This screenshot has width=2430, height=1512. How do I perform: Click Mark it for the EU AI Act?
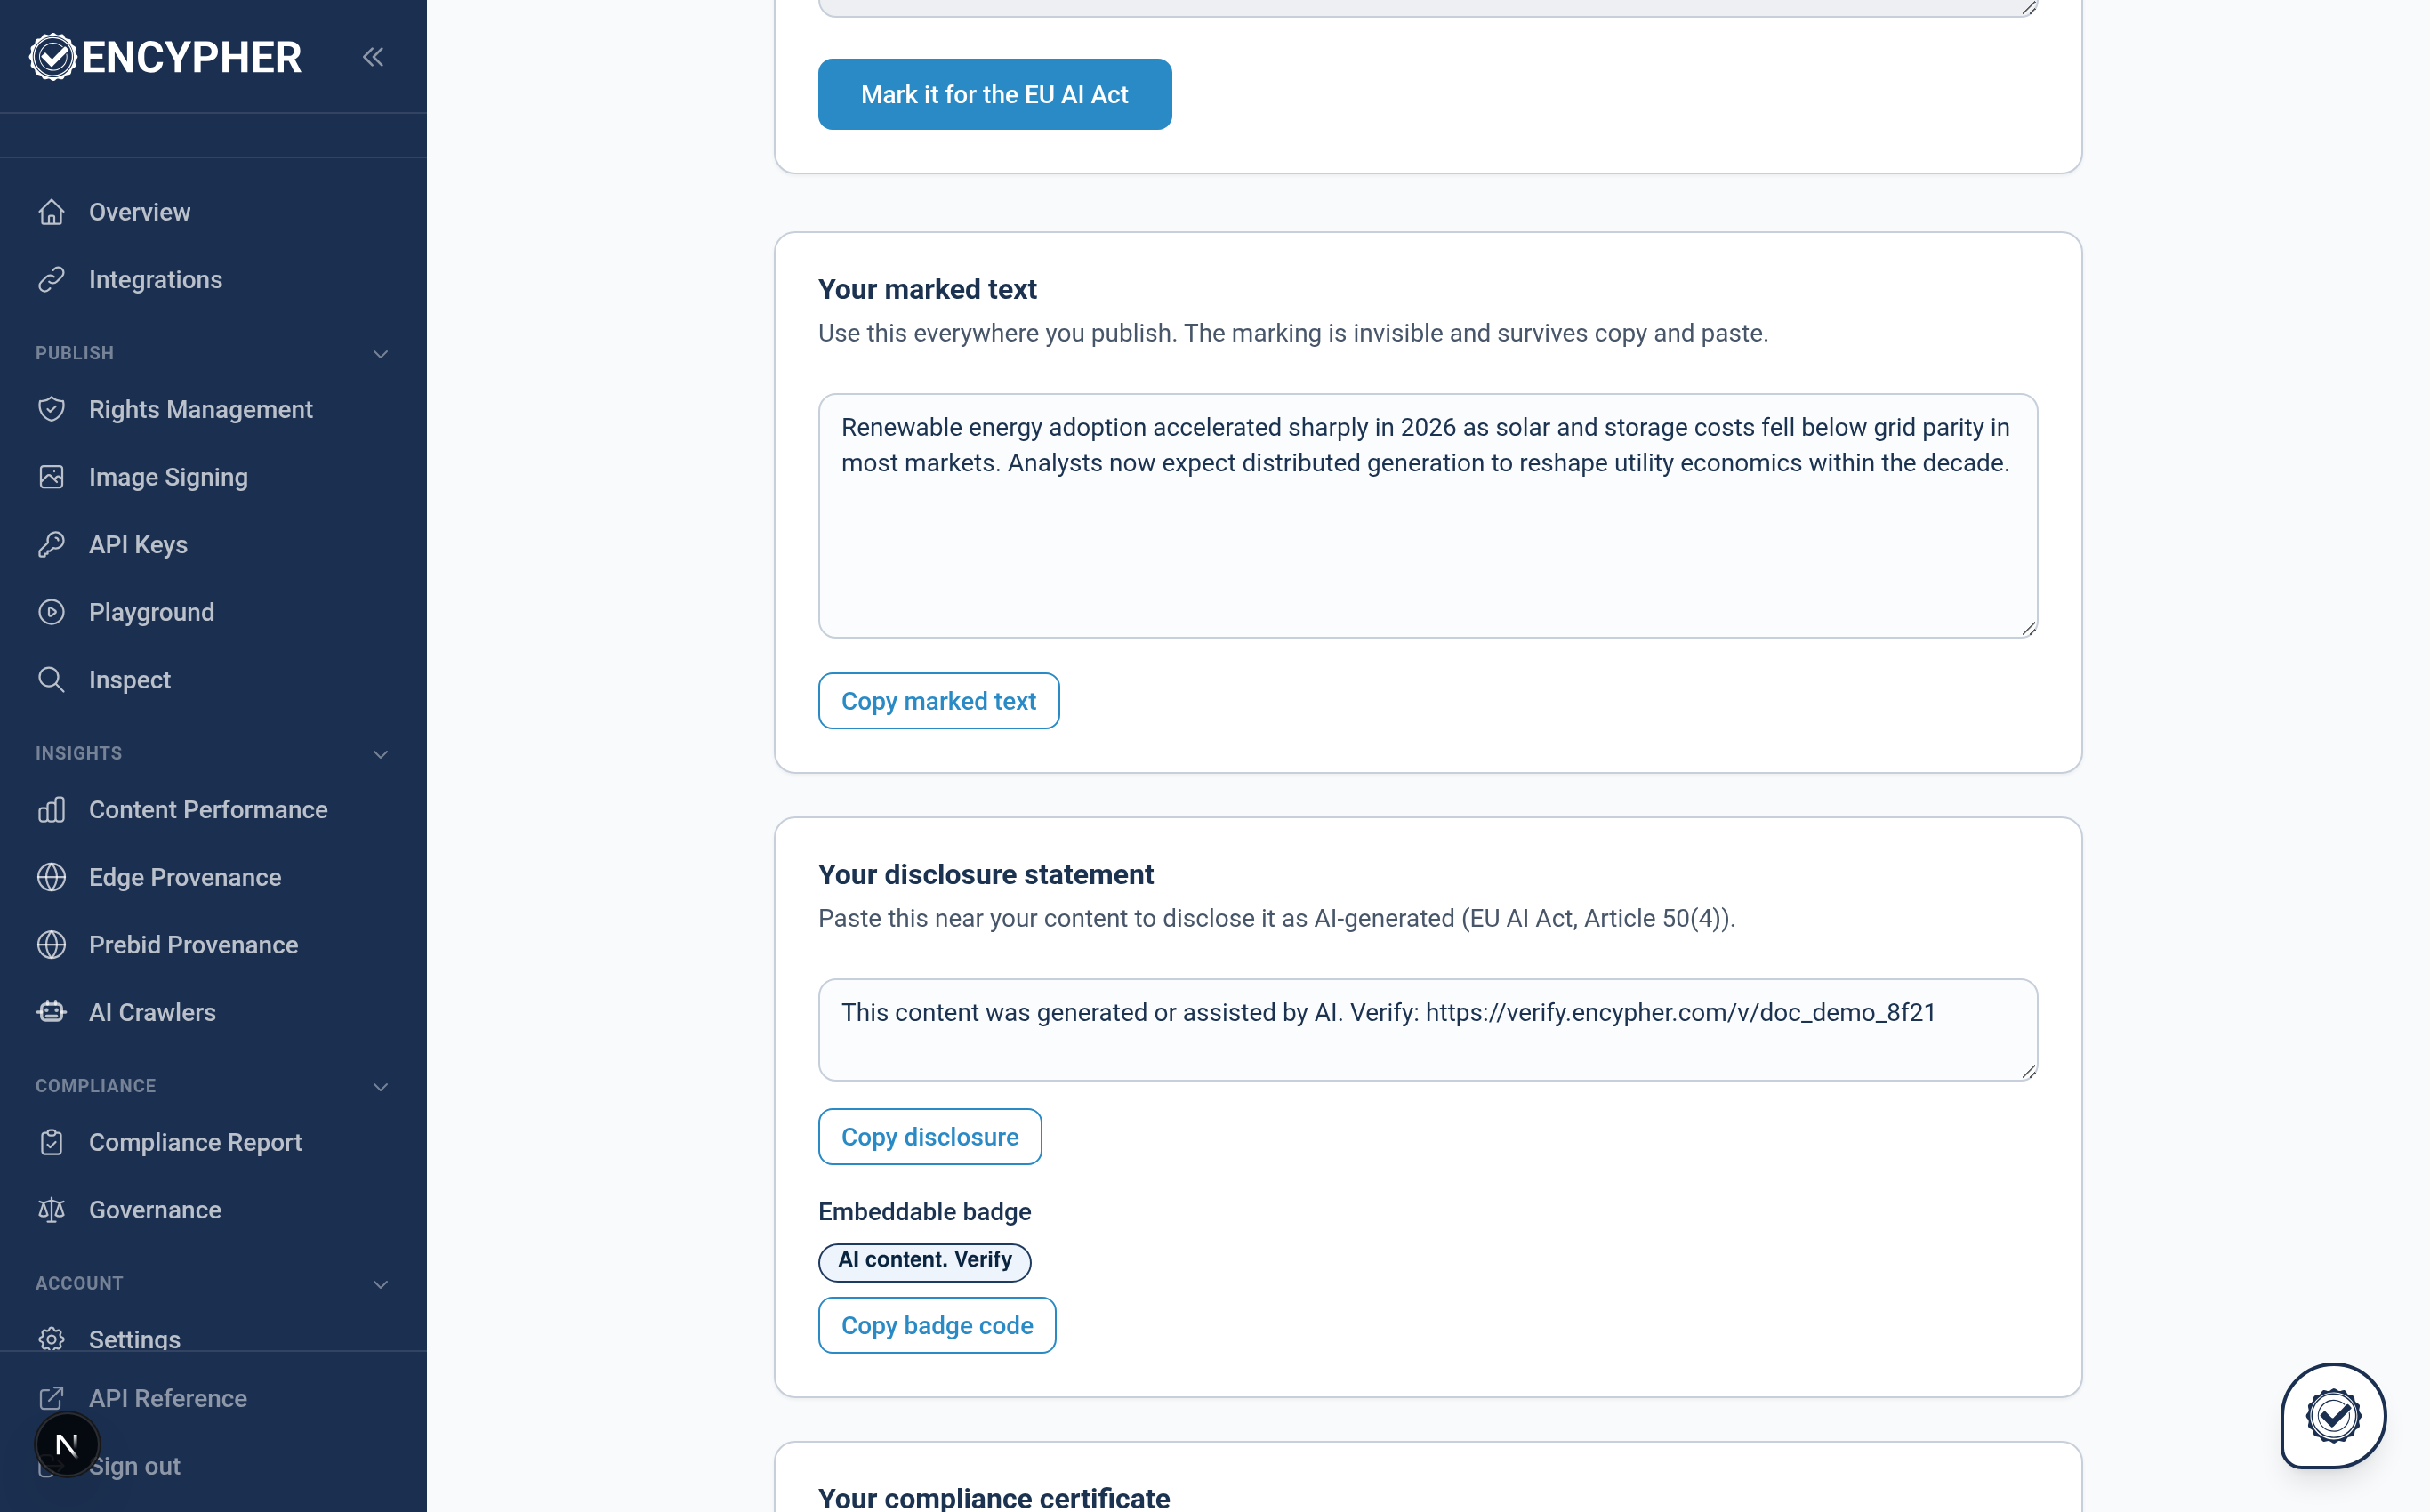[994, 94]
